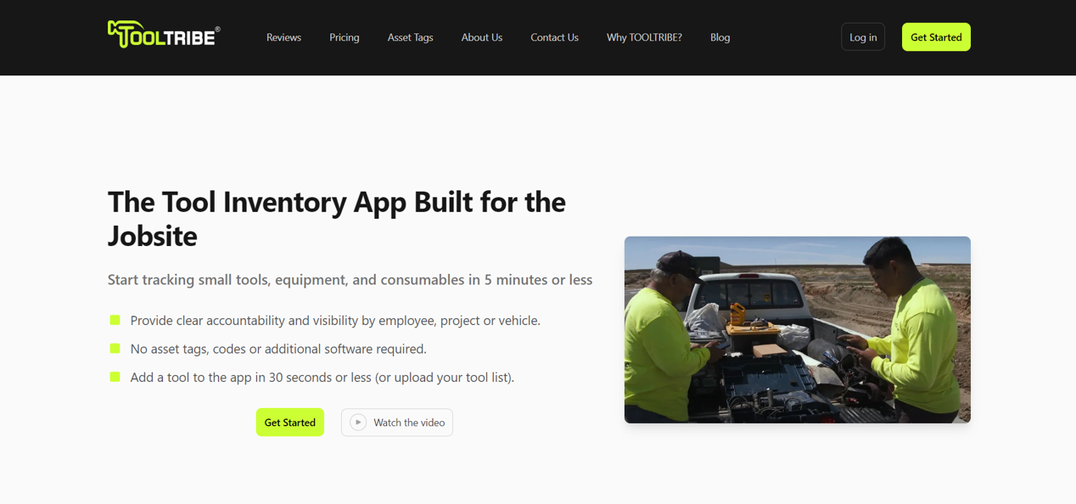The width and height of the screenshot is (1076, 504).
Task: Click the "No asset tags, codes" bullet text
Action: (278, 349)
